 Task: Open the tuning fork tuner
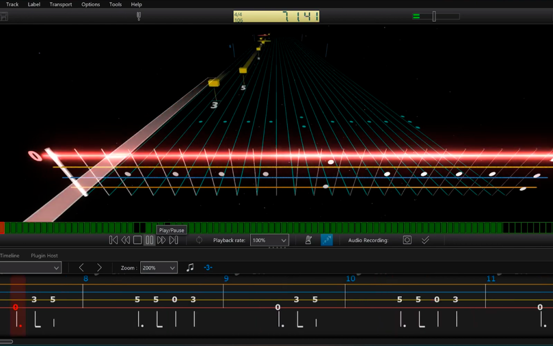pyautogui.click(x=139, y=16)
